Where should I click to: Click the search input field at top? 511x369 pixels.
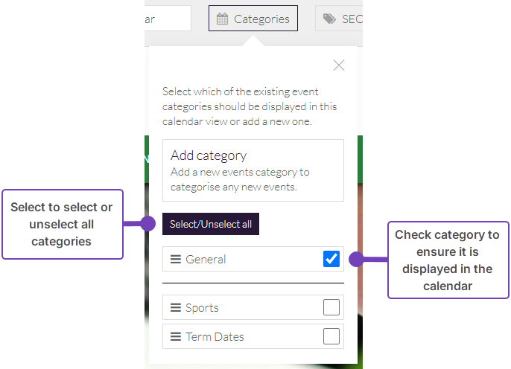pyautogui.click(x=168, y=19)
